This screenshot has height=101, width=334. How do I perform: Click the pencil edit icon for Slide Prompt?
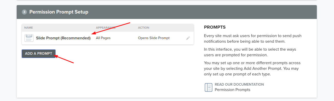(188, 38)
